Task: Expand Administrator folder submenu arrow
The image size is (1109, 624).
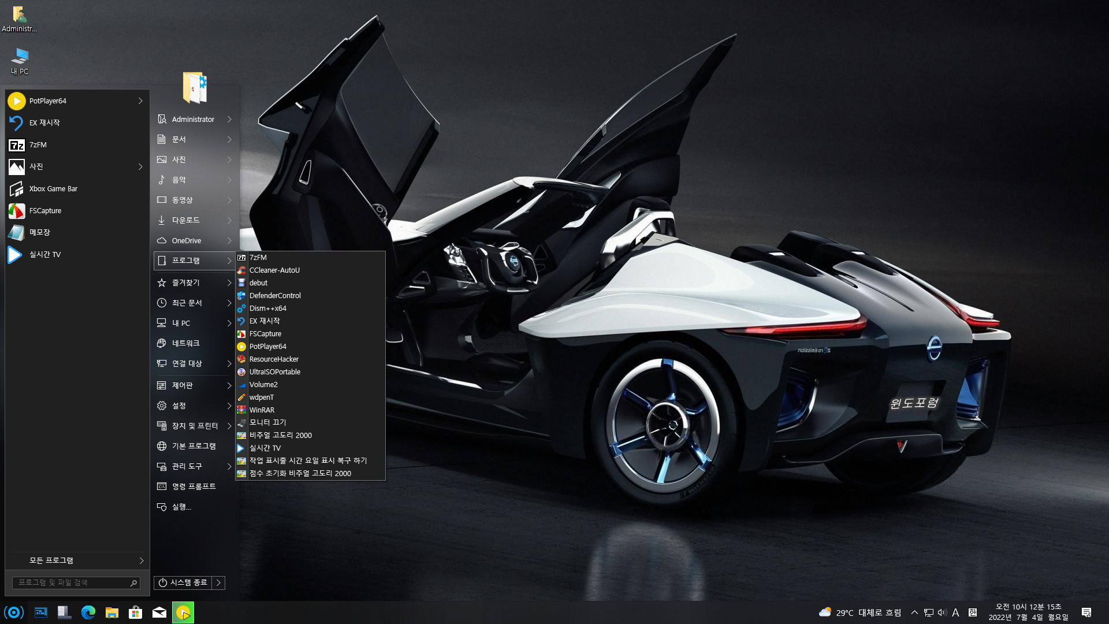Action: point(229,120)
